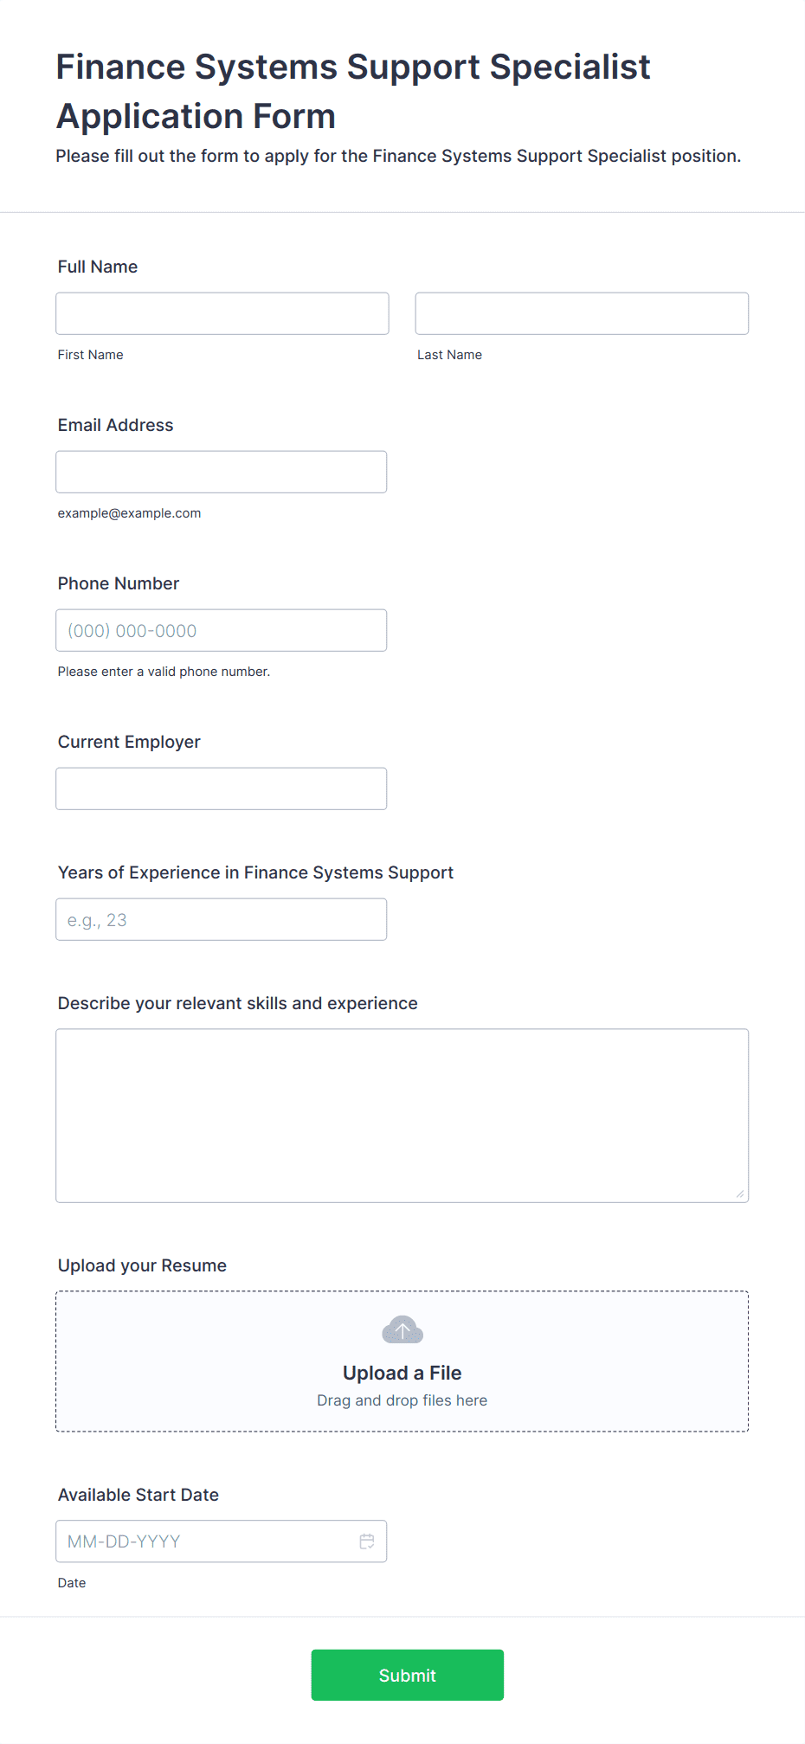Focus the Phone Number field
The image size is (805, 1744).
tap(222, 630)
